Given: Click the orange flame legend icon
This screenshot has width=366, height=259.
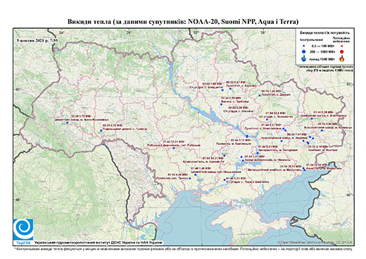Looking at the screenshot, I should pos(342,58).
